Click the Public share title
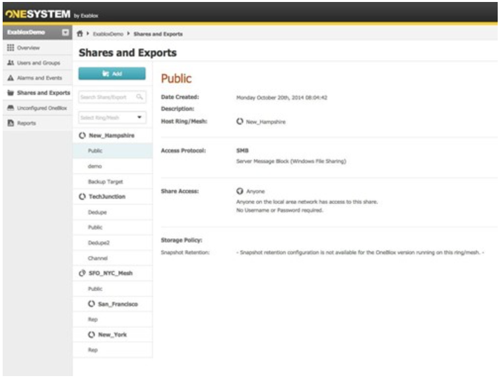 click(x=176, y=79)
